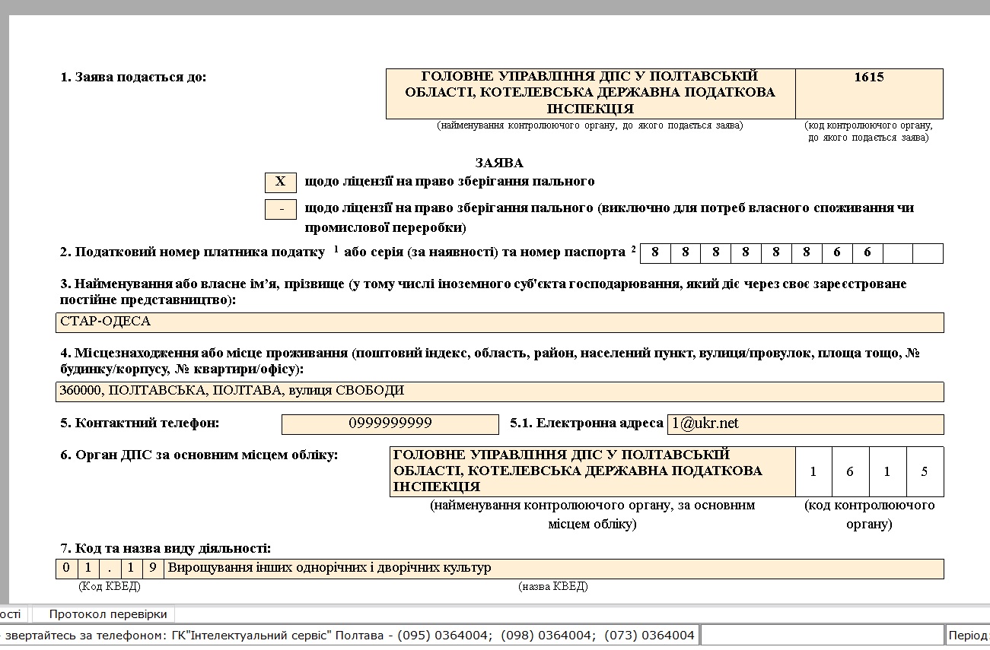Click the КВЕД activity name field
990x650 pixels.
tap(554, 569)
